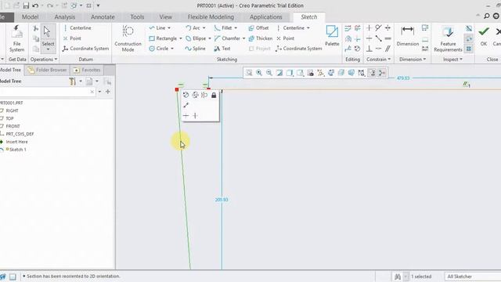501x282 pixels.
Task: Toggle Construction Mode
Action: click(128, 39)
